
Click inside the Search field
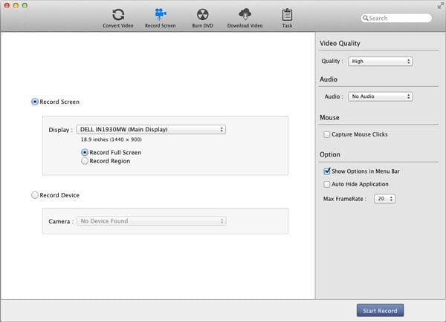coord(396,18)
